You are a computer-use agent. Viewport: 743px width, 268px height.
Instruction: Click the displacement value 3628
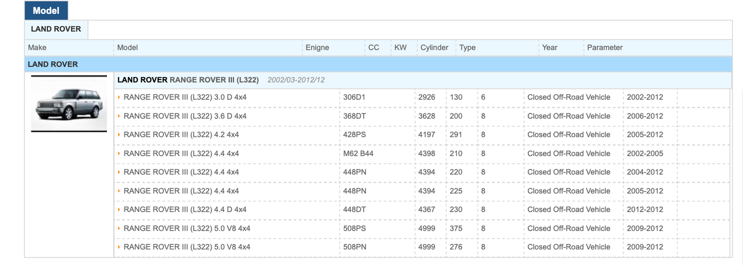point(427,116)
